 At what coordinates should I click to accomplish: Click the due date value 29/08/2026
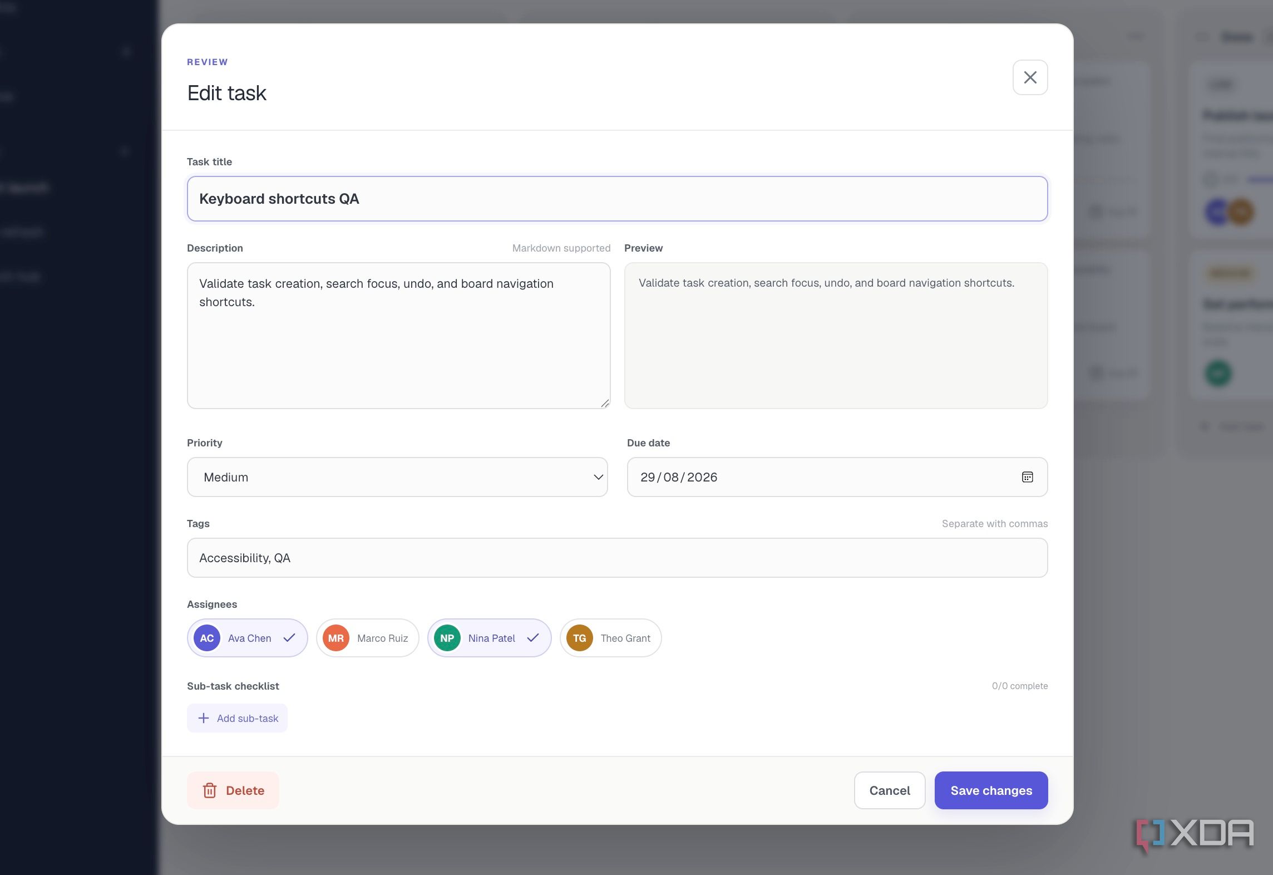pyautogui.click(x=679, y=477)
